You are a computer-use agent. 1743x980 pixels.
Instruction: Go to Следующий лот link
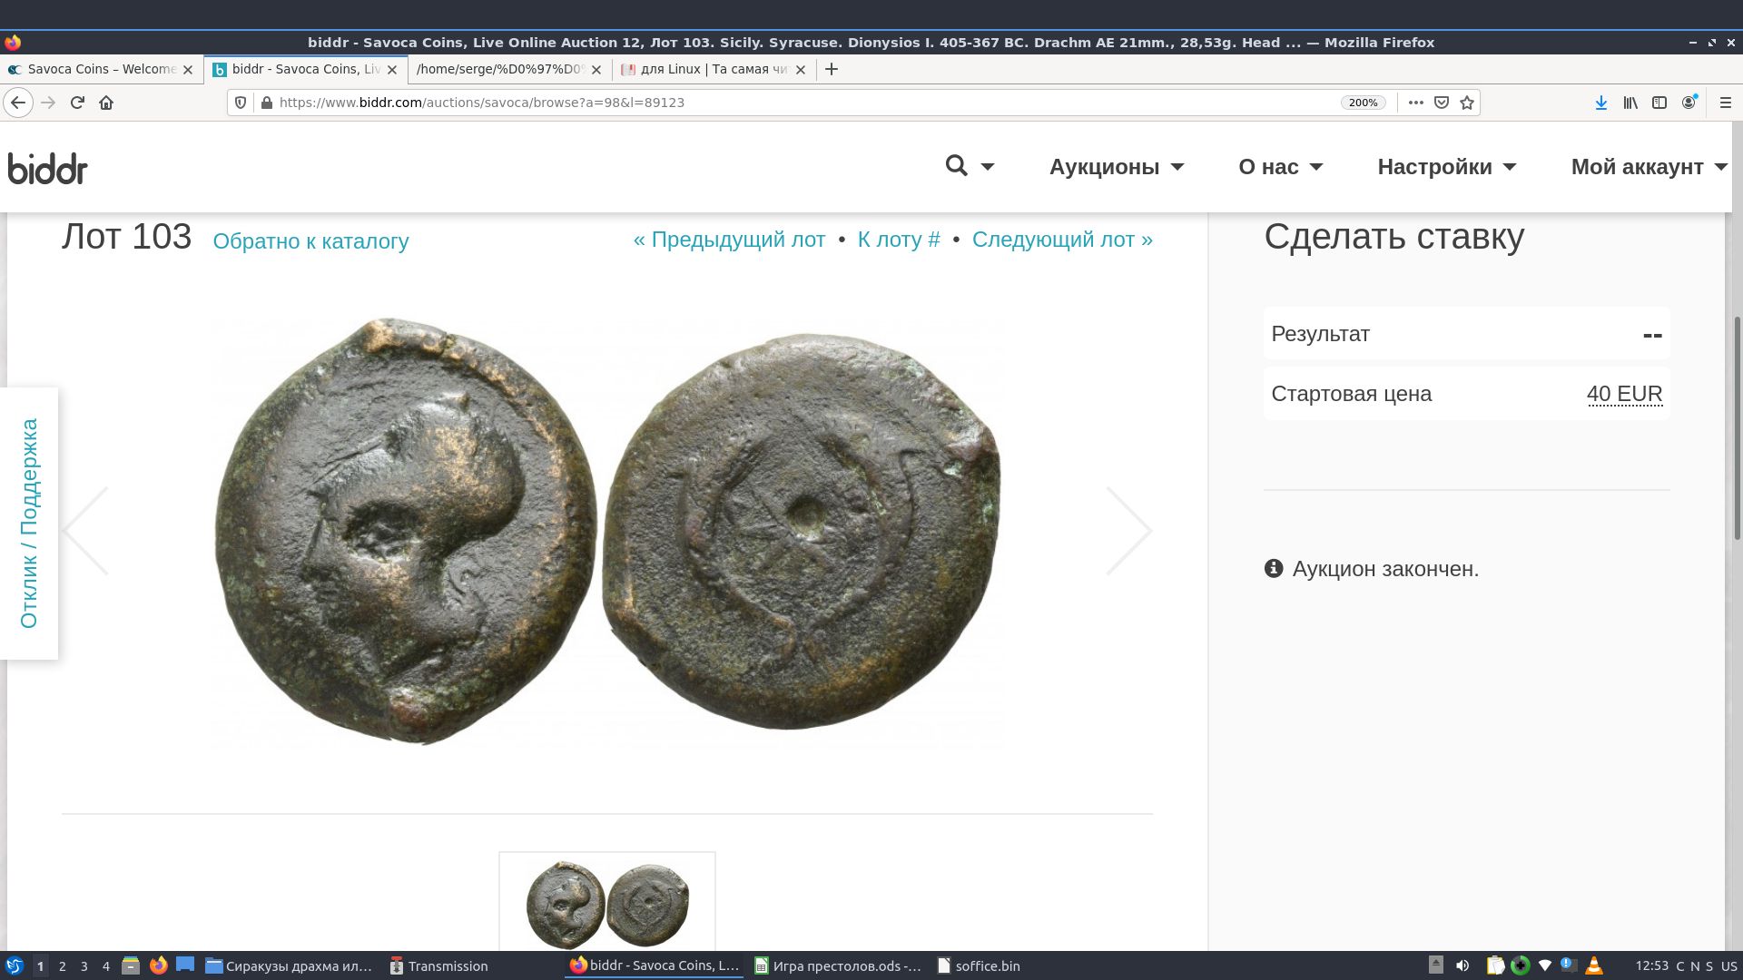1062,240
